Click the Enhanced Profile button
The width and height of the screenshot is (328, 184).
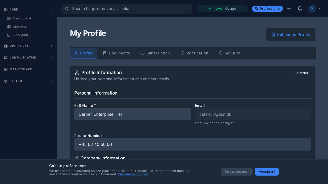pyautogui.click(x=291, y=34)
